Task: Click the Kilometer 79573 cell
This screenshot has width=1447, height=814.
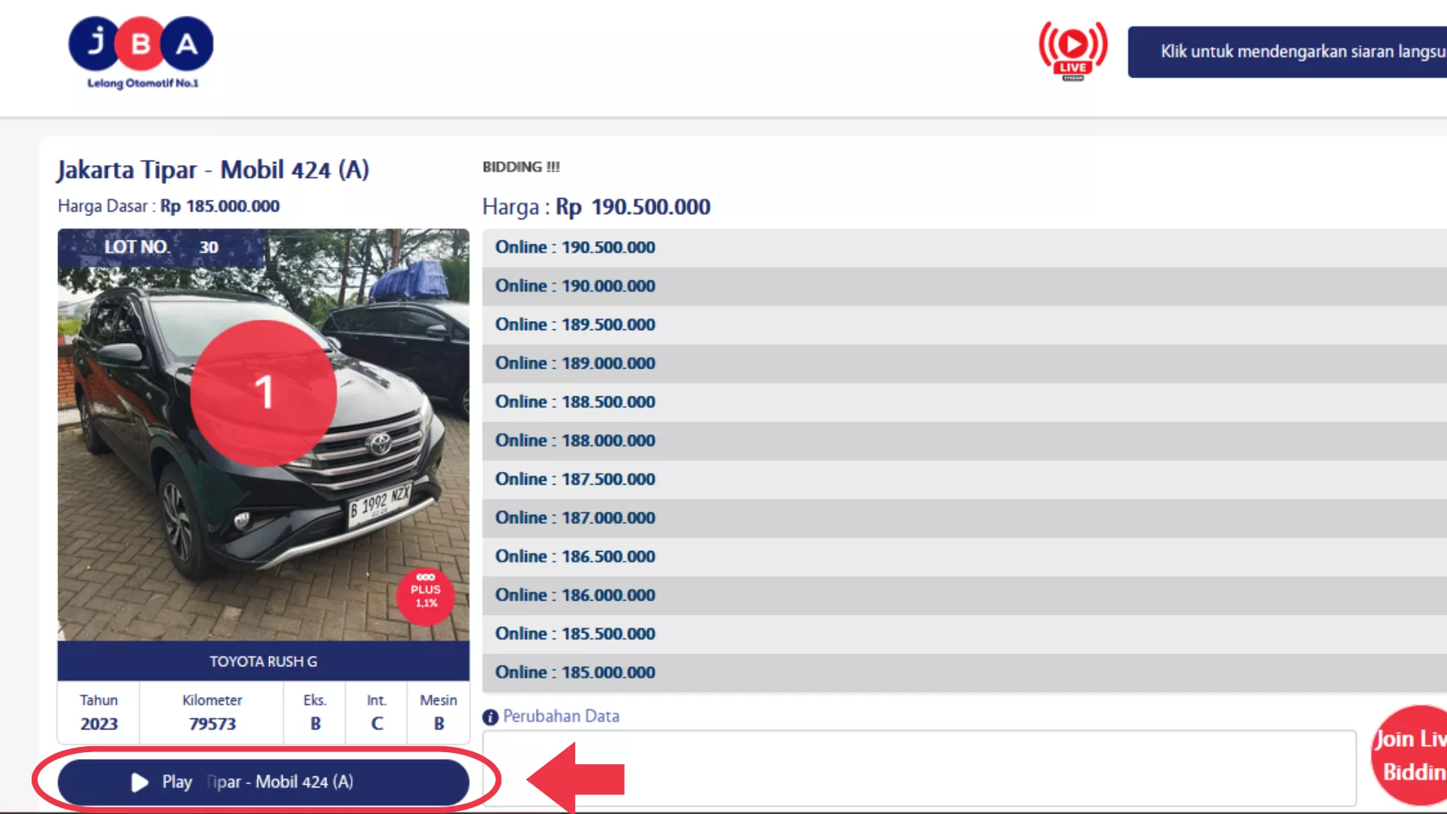Action: pyautogui.click(x=212, y=712)
